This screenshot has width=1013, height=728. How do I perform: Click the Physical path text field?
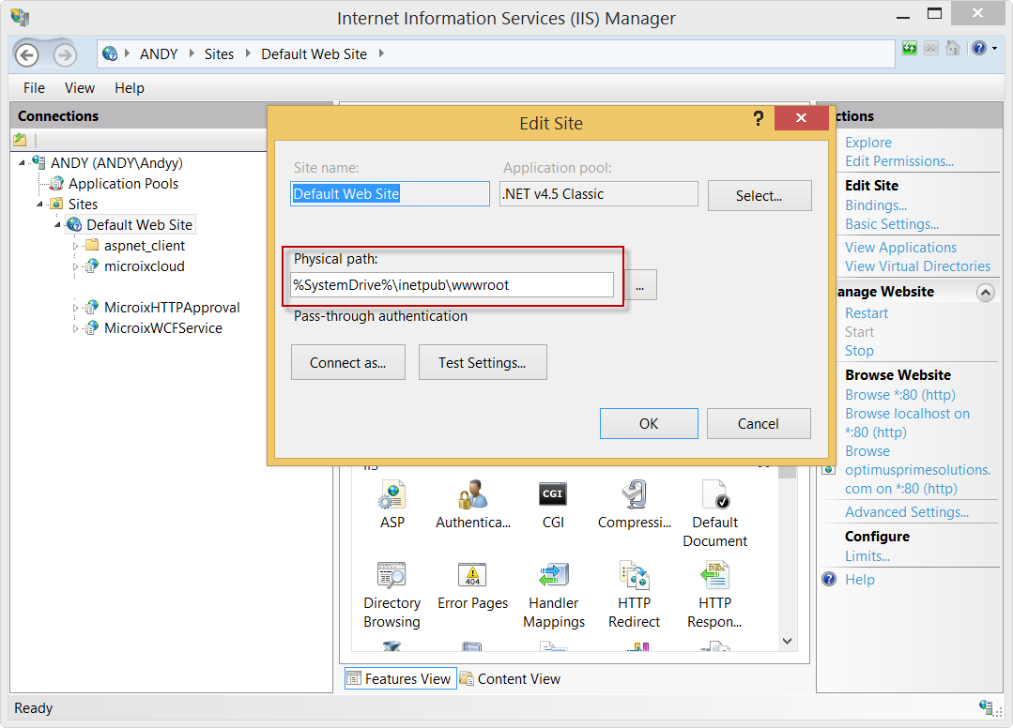(x=452, y=285)
